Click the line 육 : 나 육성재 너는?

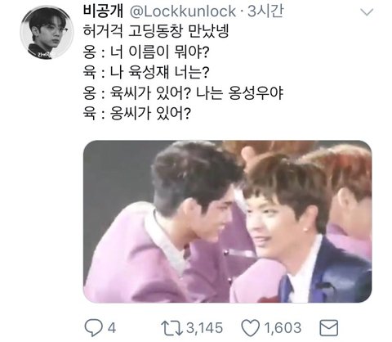146,73
